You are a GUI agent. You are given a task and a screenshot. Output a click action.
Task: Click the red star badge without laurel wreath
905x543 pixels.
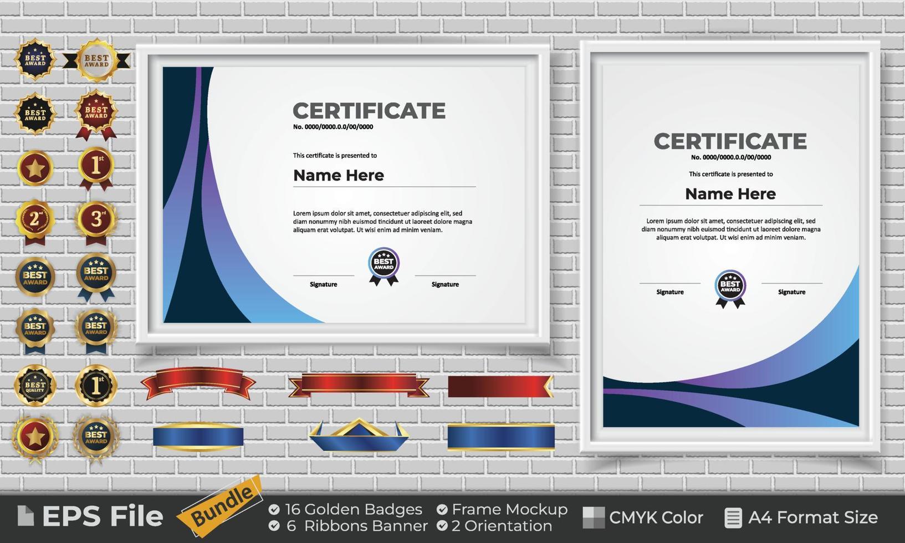point(35,168)
